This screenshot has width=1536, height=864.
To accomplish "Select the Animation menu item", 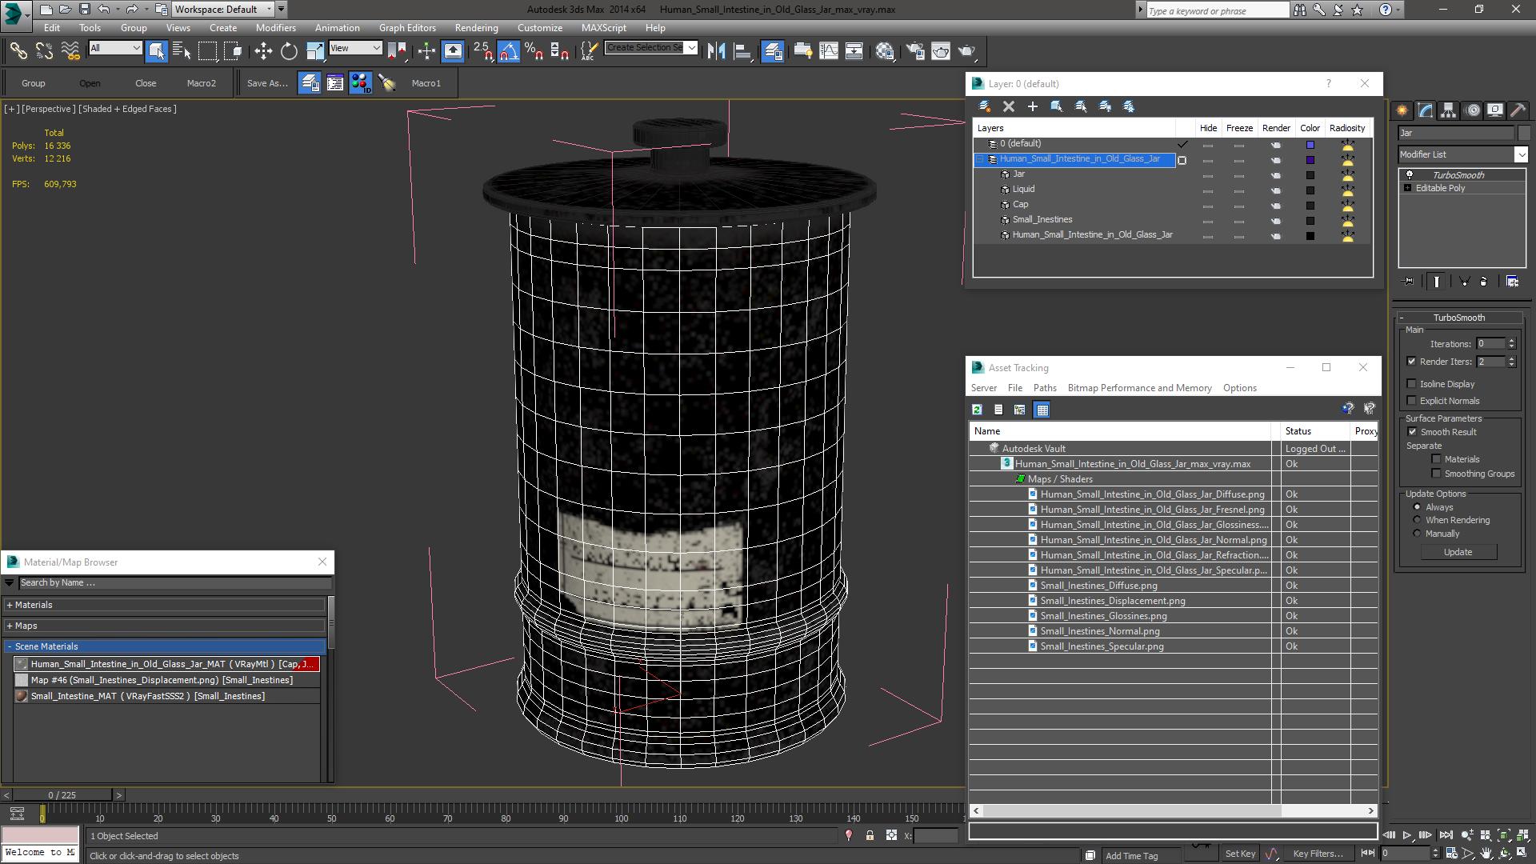I will coord(338,26).
